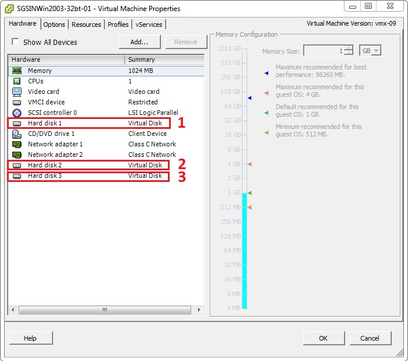Click the Hardware column header
Viewport: 408px width, 361px height.
pyautogui.click(x=66, y=59)
